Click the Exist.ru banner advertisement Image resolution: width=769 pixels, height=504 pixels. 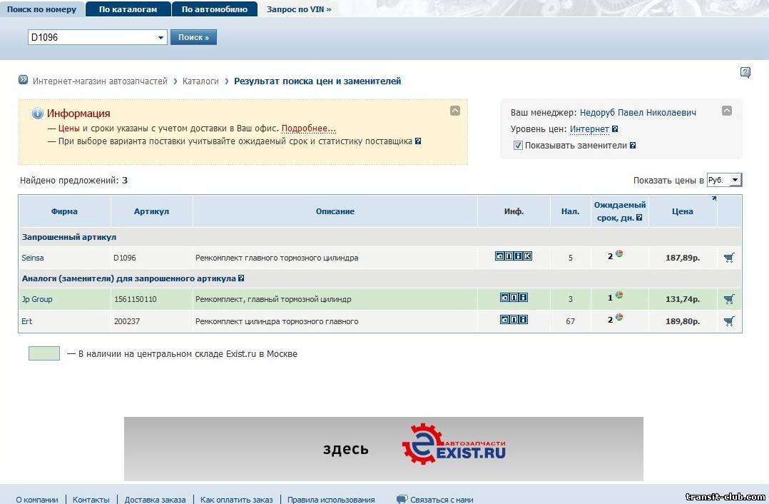[x=383, y=449]
